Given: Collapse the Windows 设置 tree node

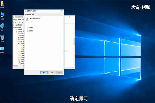Looking at the screenshot, I should 15,31.
